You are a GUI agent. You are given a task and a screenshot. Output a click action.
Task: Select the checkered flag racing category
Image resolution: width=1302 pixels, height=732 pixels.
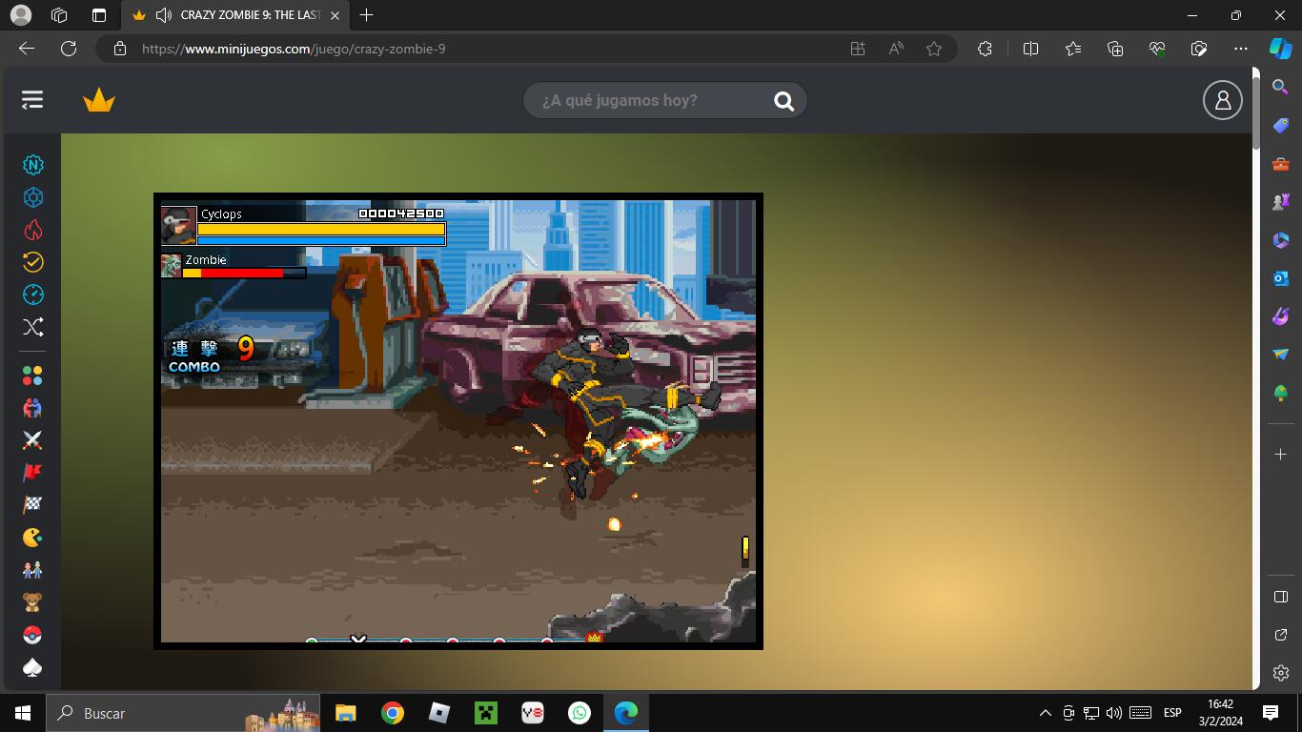[32, 504]
